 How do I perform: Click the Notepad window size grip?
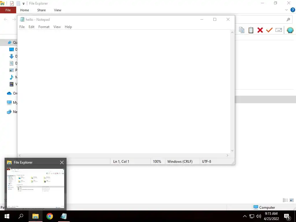tap(233, 163)
